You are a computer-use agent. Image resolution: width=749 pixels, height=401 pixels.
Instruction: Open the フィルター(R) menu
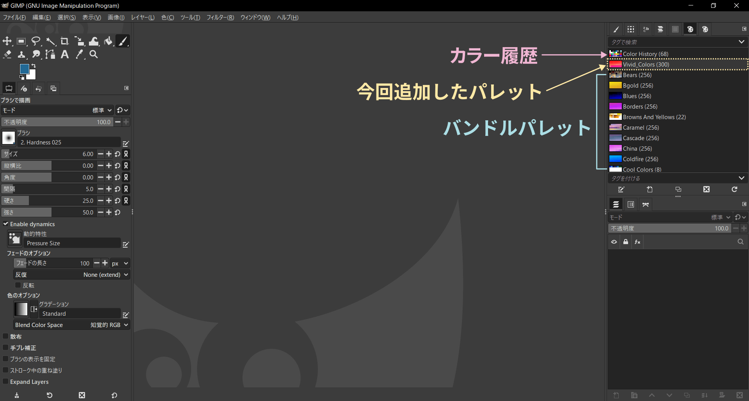(220, 18)
